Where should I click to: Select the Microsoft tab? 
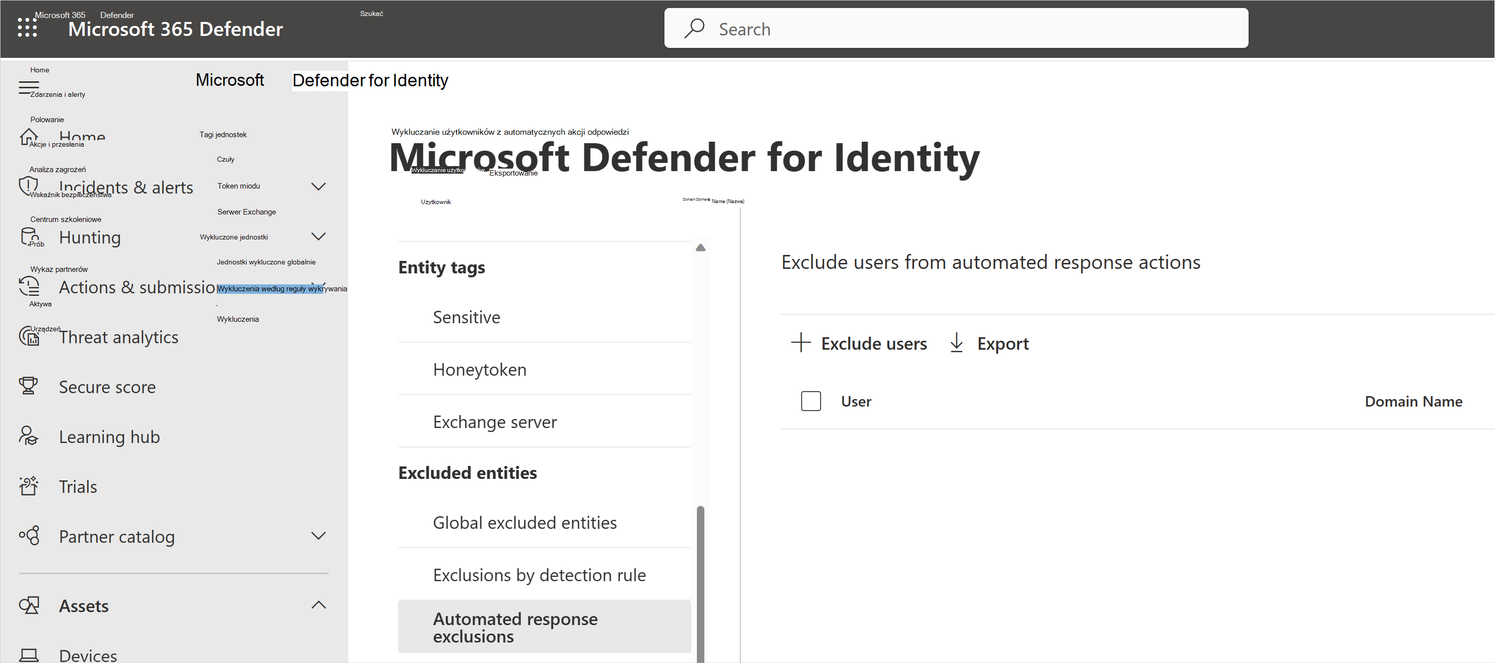click(x=230, y=80)
